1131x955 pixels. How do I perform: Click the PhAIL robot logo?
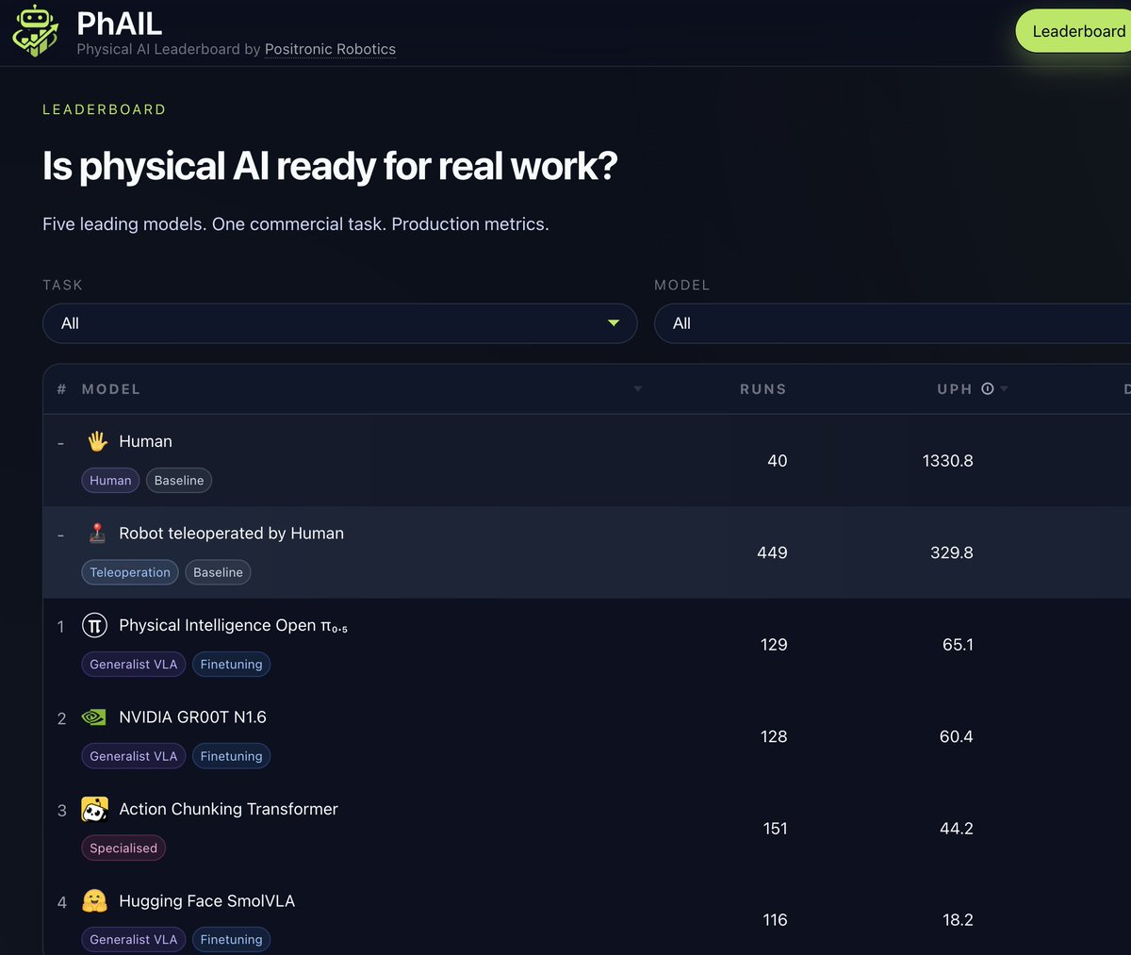tap(35, 30)
